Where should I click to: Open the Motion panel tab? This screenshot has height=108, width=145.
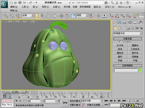(130, 22)
